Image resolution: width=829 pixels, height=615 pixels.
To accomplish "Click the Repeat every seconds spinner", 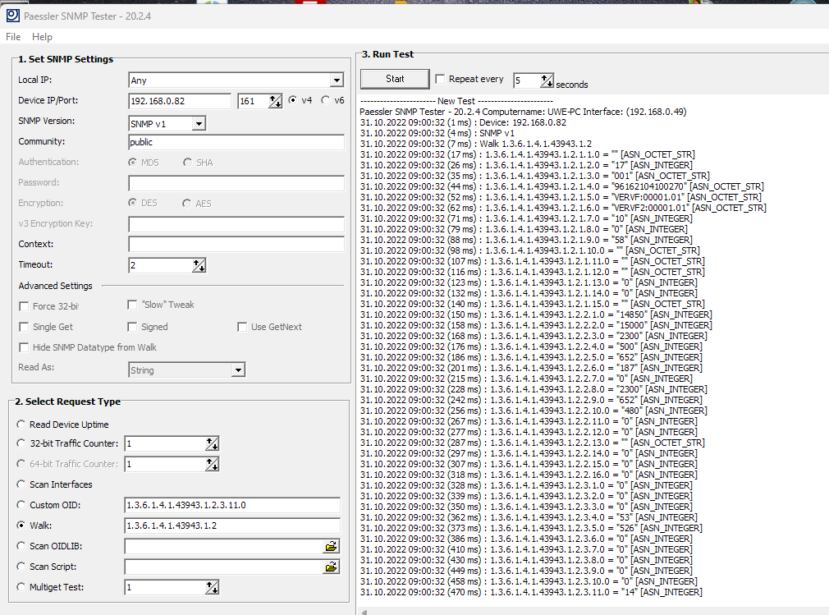I will 547,80.
